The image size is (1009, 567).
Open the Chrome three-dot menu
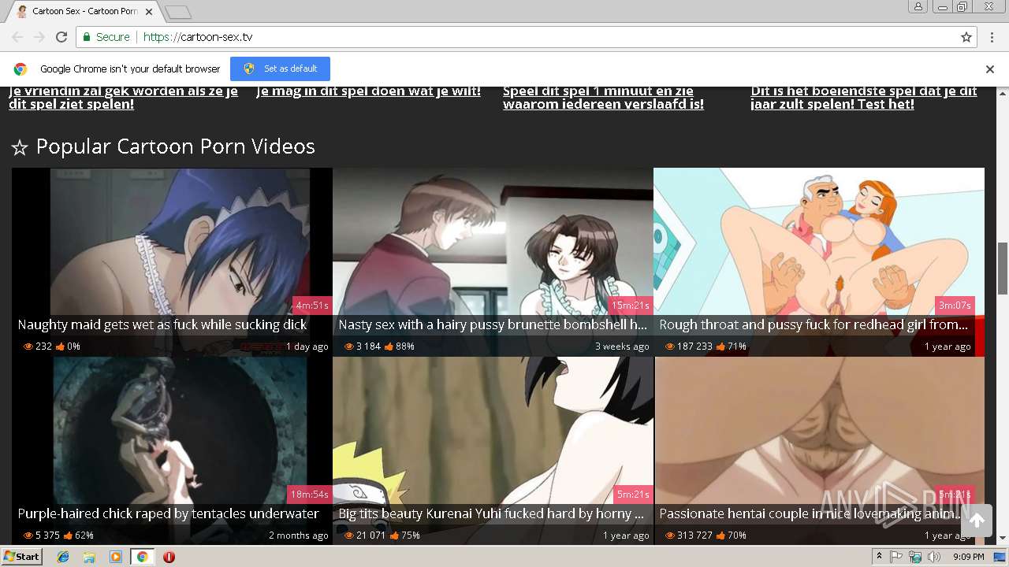pos(991,37)
